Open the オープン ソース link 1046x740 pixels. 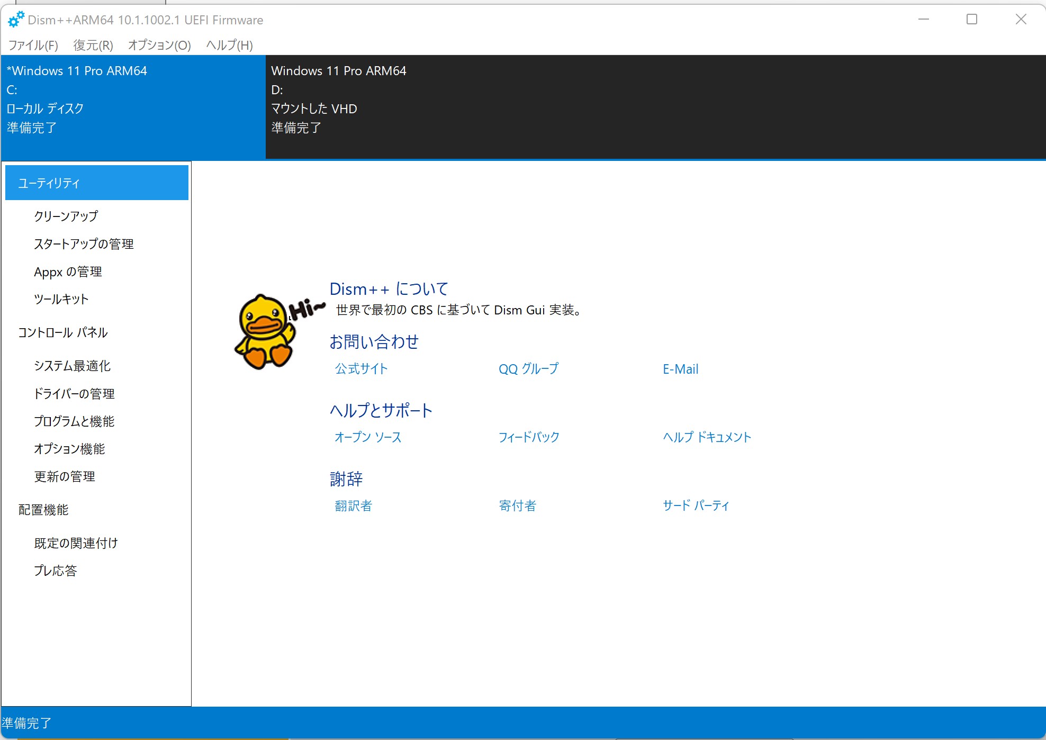tap(368, 437)
